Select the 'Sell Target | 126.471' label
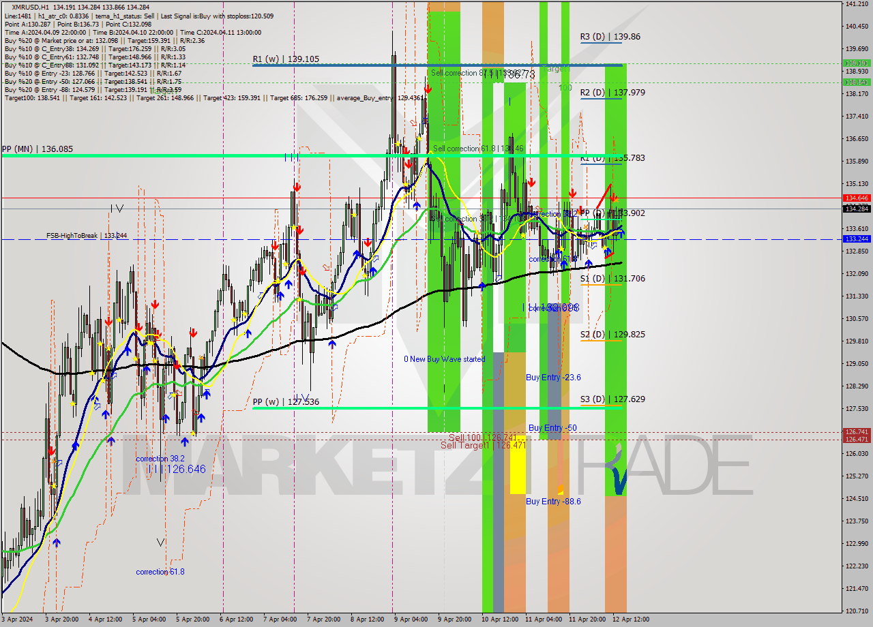 (x=483, y=445)
